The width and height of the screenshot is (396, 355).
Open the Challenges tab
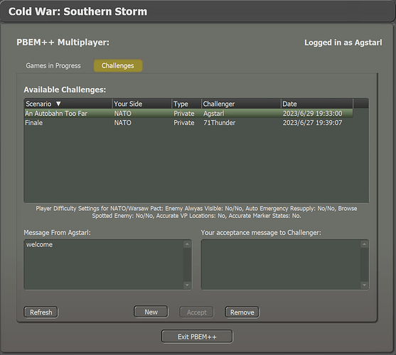[118, 66]
